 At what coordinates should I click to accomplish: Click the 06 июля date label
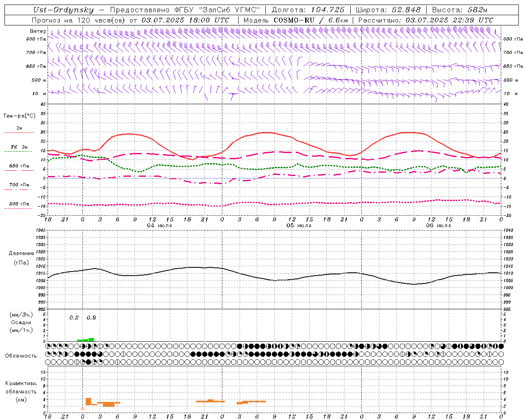(x=438, y=226)
